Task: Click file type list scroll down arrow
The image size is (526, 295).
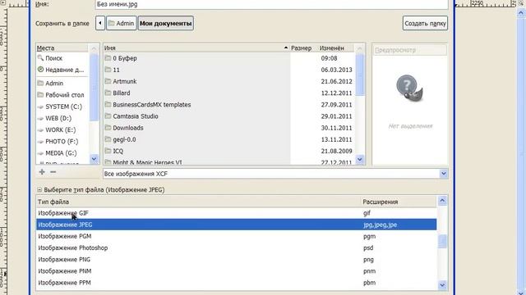Action: click(x=442, y=284)
